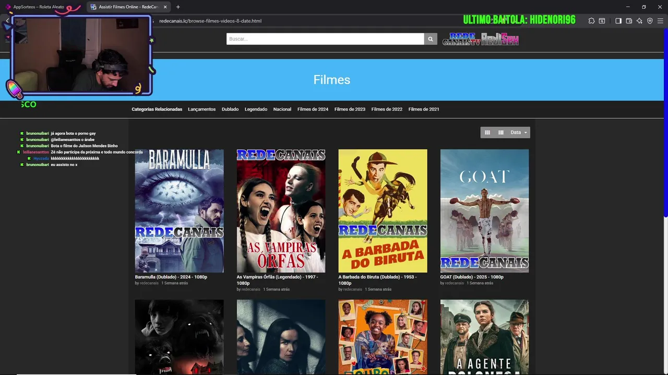Open Filmes de 2024 category
Image resolution: width=668 pixels, height=375 pixels.
(x=313, y=109)
